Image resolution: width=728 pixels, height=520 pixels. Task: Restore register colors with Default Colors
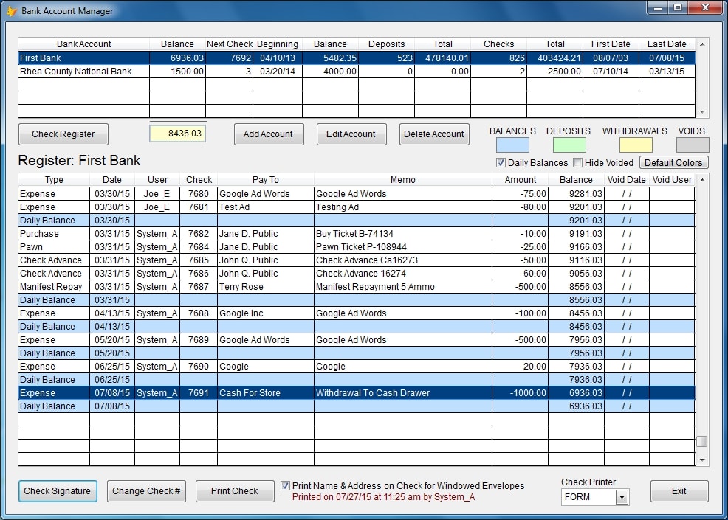[x=673, y=162]
